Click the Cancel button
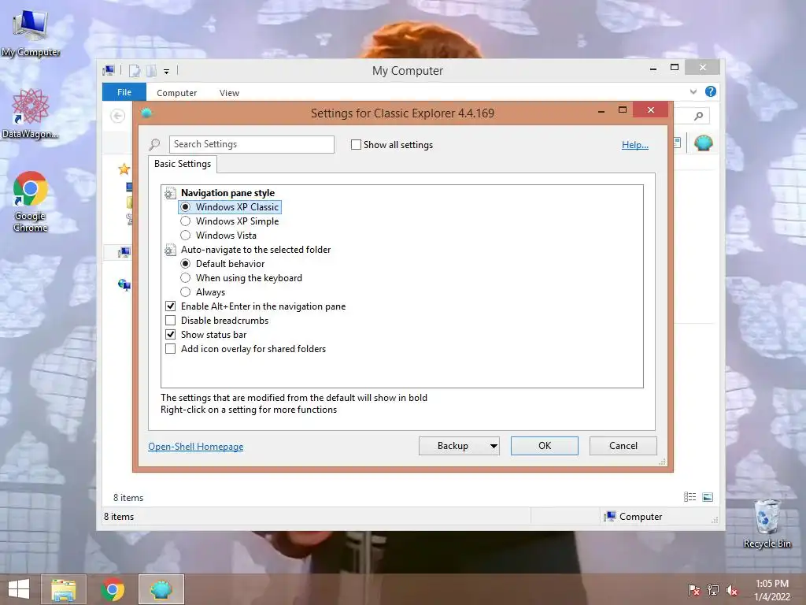 pos(623,446)
